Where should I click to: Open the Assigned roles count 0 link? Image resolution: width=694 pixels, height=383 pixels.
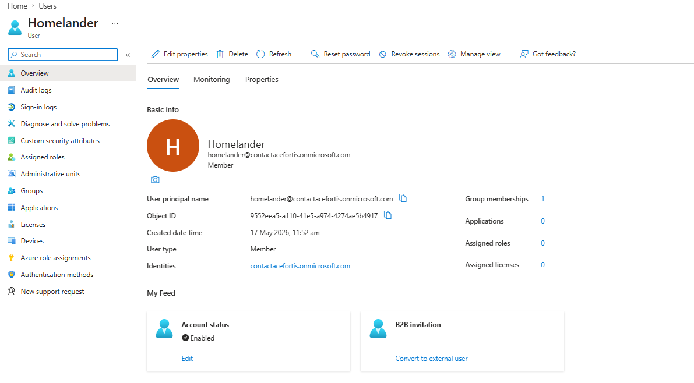[x=542, y=243]
